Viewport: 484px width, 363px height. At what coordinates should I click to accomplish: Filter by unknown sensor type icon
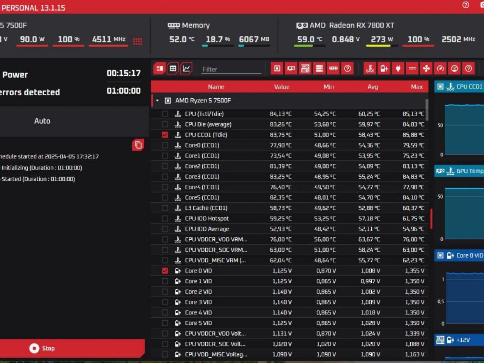point(468,68)
